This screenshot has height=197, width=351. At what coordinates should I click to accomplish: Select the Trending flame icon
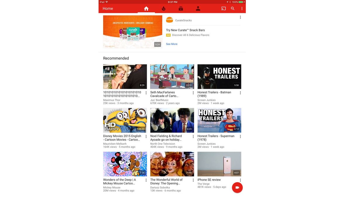tap(163, 8)
